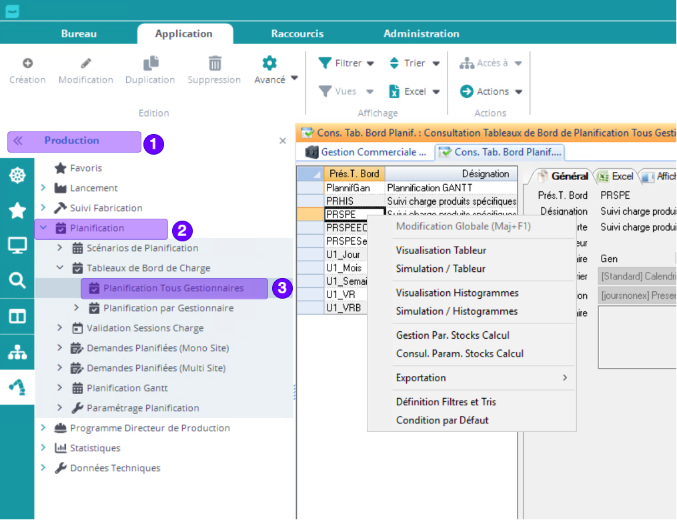Open the magnifier search sidebar icon
This screenshot has width=677, height=520.
click(17, 281)
